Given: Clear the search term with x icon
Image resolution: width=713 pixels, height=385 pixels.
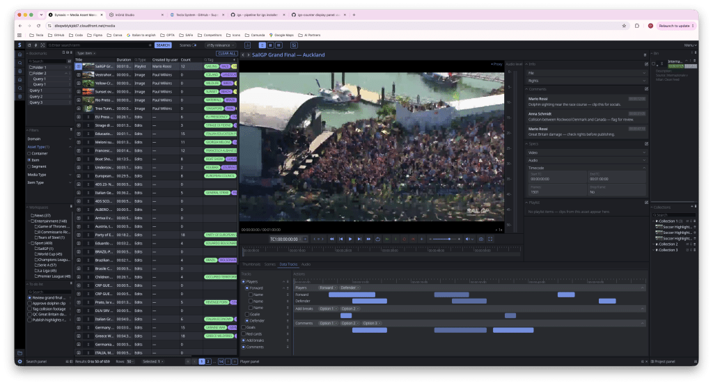Looking at the screenshot, I should coord(150,45).
